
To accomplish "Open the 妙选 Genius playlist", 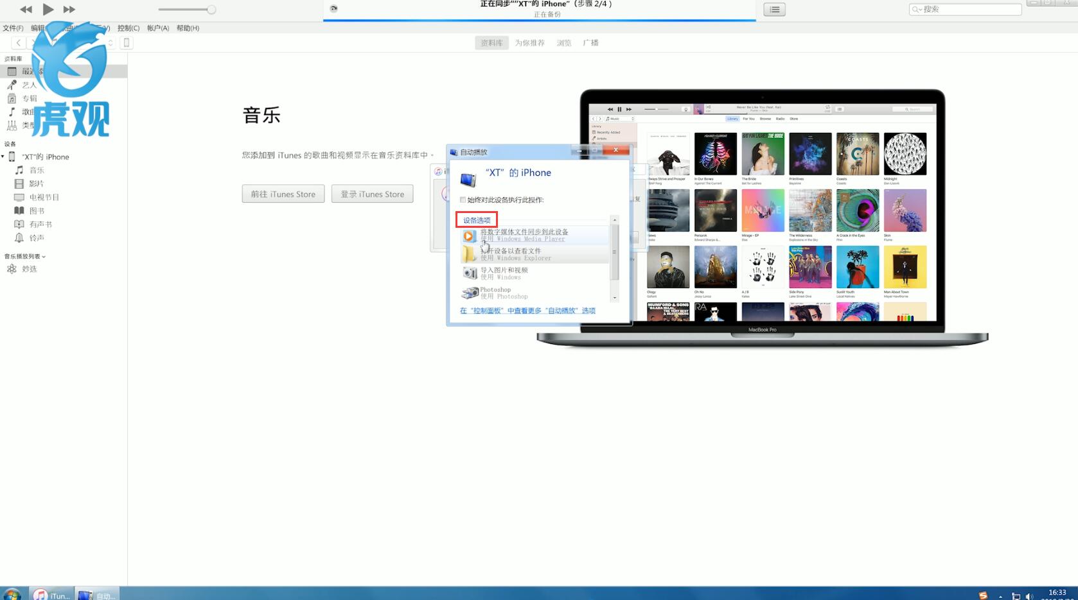I will click(30, 269).
